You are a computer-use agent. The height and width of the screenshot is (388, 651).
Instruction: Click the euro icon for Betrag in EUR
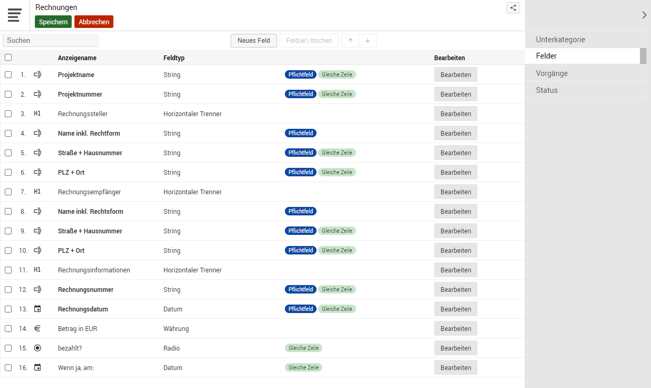coord(37,328)
